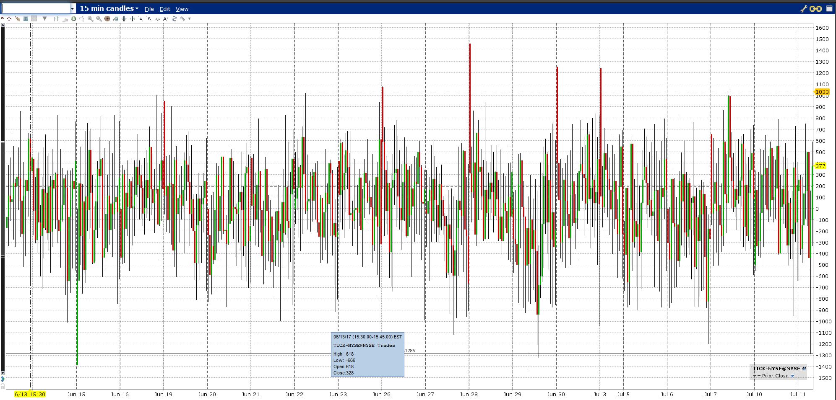The width and height of the screenshot is (836, 400).
Task: Click the blue arrows icon at bottom-left
Action: pyautogui.click(x=3, y=379)
